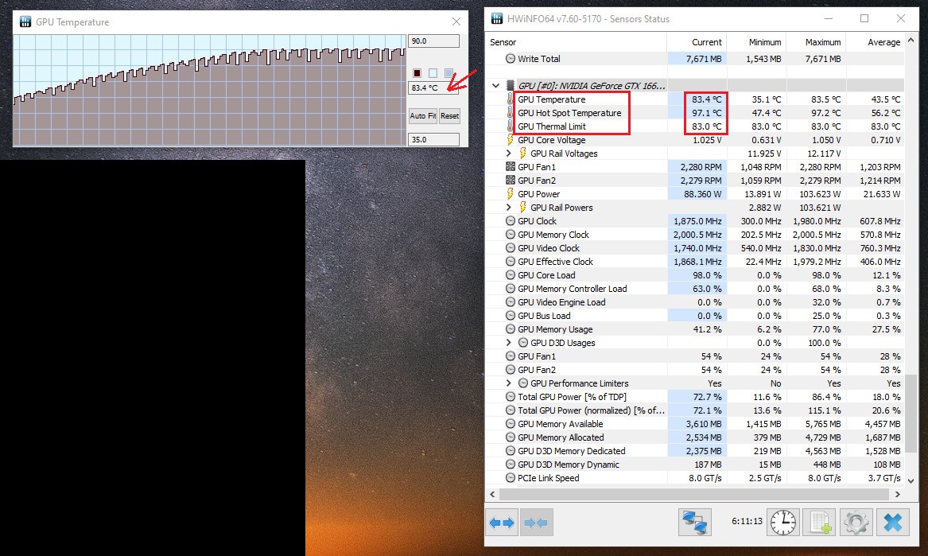Click the collapse sensors arrows button
The height and width of the screenshot is (556, 928).
[536, 523]
